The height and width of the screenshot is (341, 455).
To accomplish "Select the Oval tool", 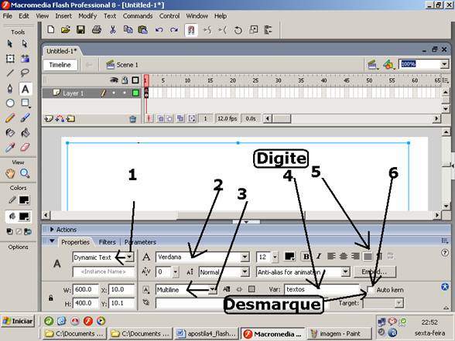I will (10, 103).
